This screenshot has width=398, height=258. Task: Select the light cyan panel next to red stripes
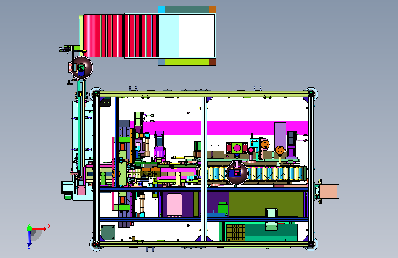tap(169, 35)
